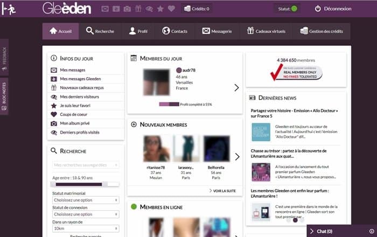Open the eye visitors icon in header
Viewport: 377px width, 237px height.
(x=149, y=9)
